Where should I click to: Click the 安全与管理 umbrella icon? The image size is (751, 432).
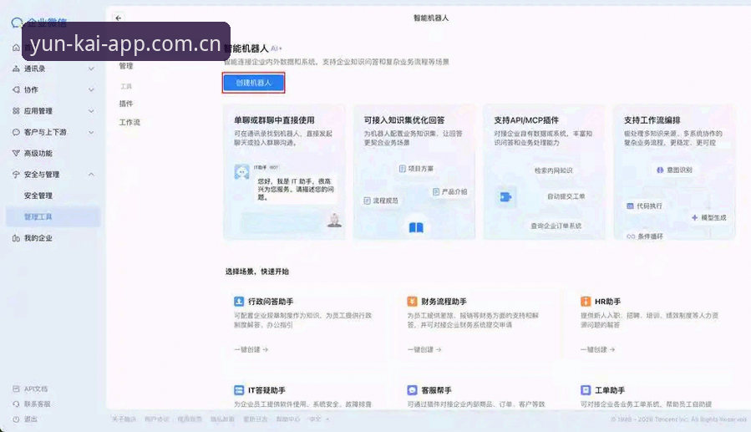pyautogui.click(x=16, y=175)
